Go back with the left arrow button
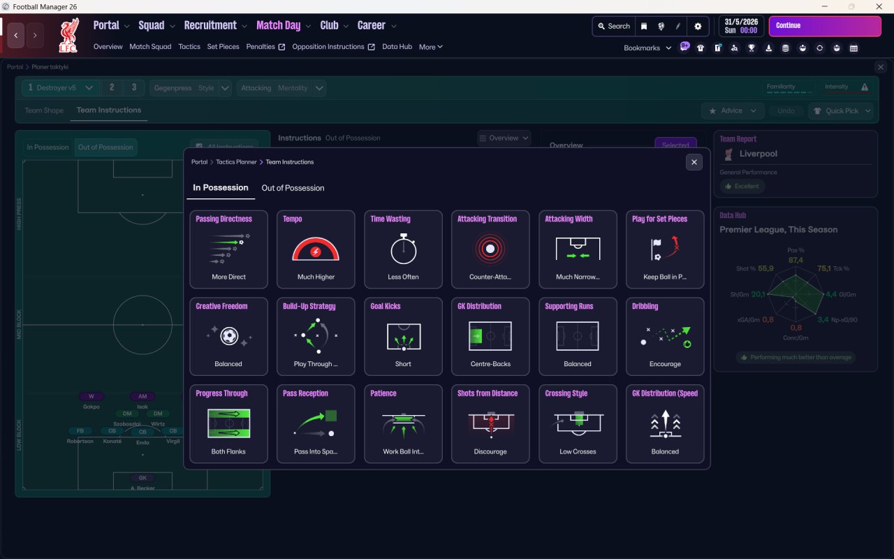This screenshot has height=559, width=894. 16,34
